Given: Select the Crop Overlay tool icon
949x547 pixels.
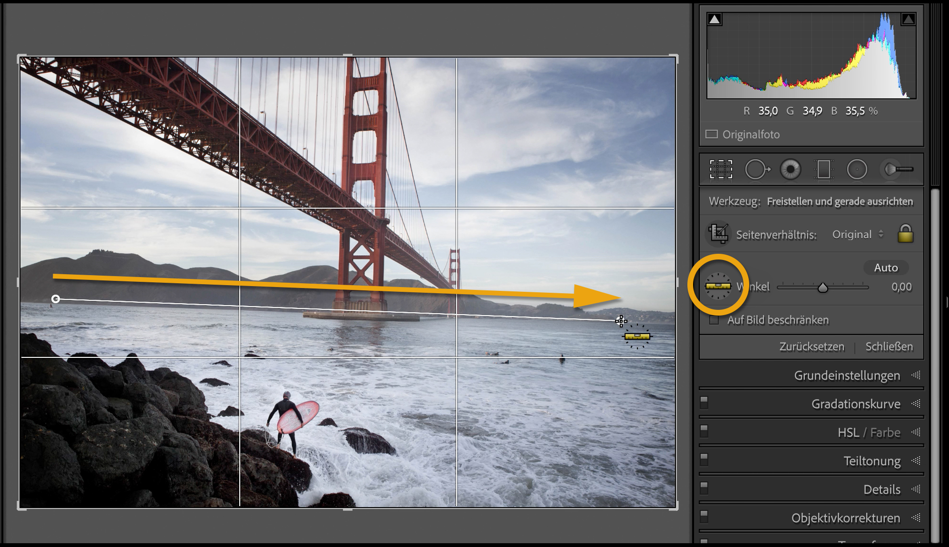Looking at the screenshot, I should (x=721, y=169).
